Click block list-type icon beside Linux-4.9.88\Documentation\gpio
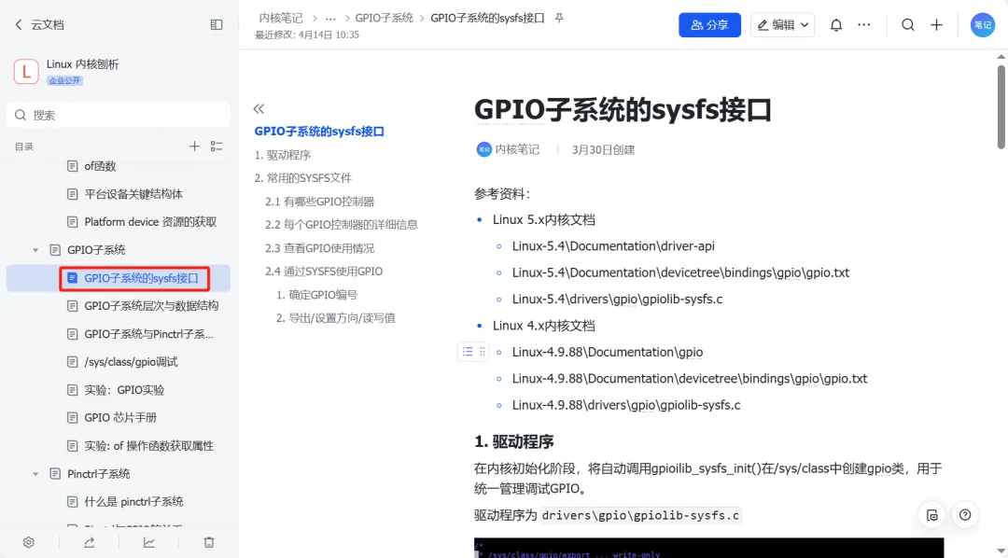The height and width of the screenshot is (558, 1008). pos(468,352)
